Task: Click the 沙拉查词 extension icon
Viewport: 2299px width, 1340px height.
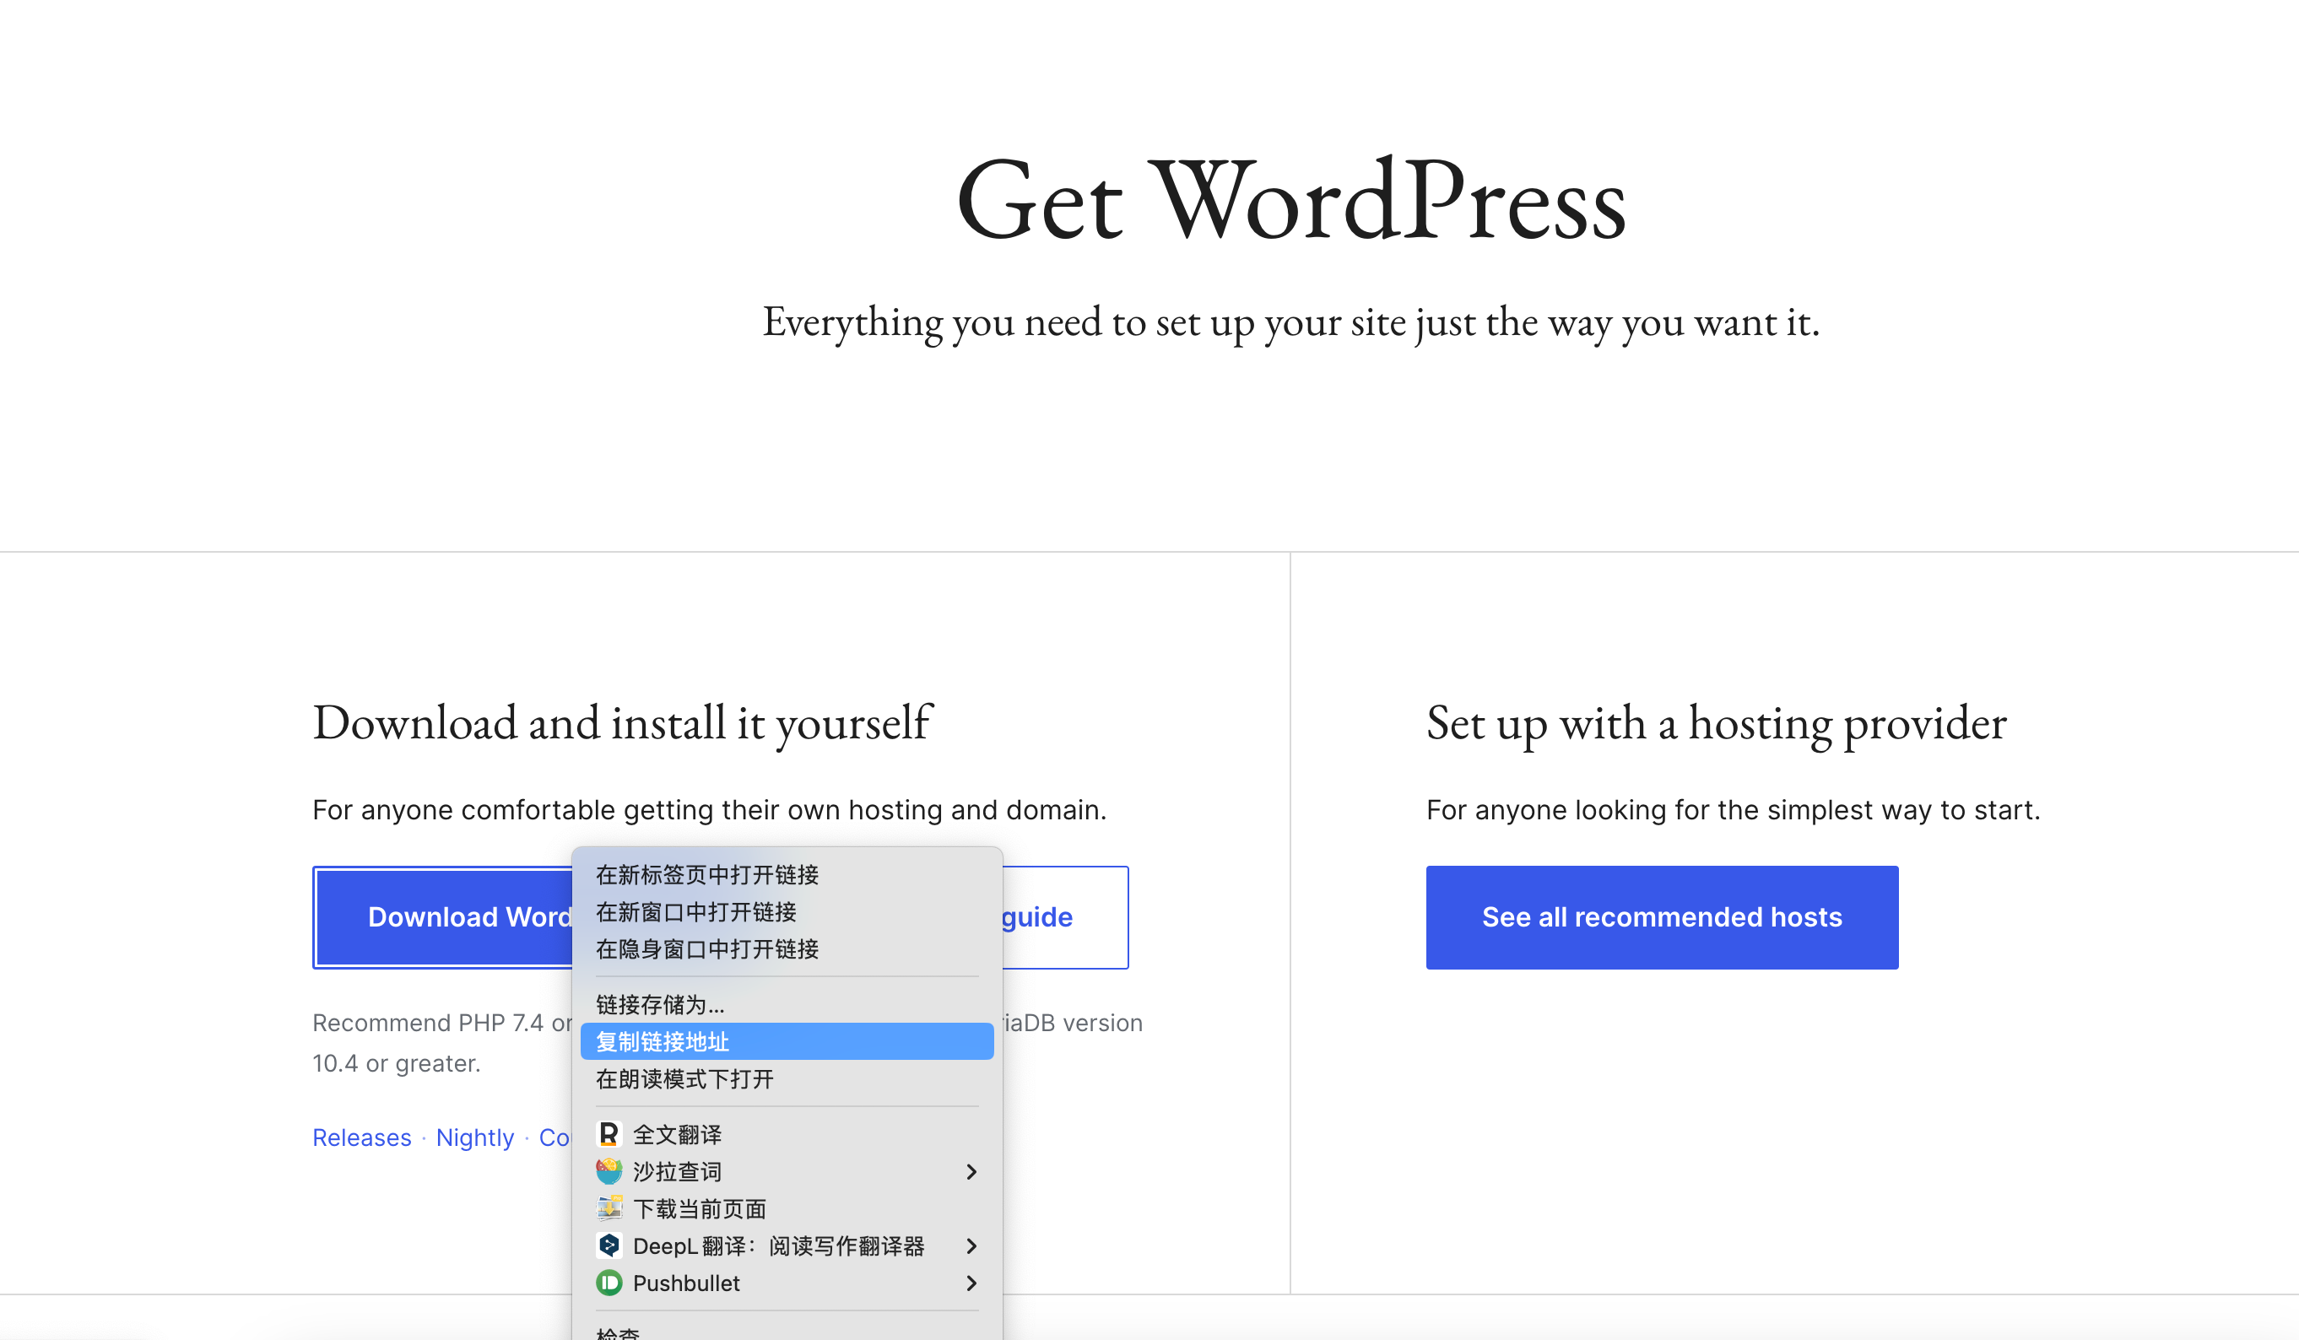Action: click(x=609, y=1171)
